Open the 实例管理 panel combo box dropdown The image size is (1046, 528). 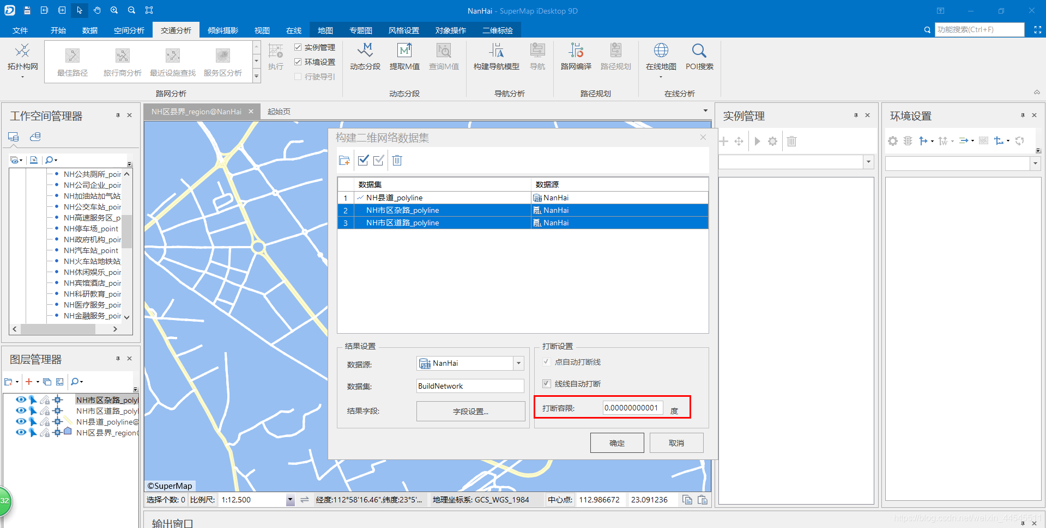point(868,162)
